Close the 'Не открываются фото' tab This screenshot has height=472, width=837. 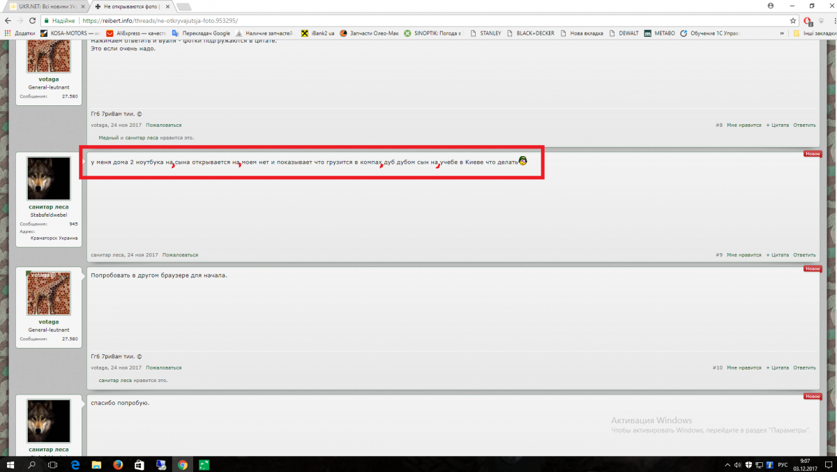(169, 6)
